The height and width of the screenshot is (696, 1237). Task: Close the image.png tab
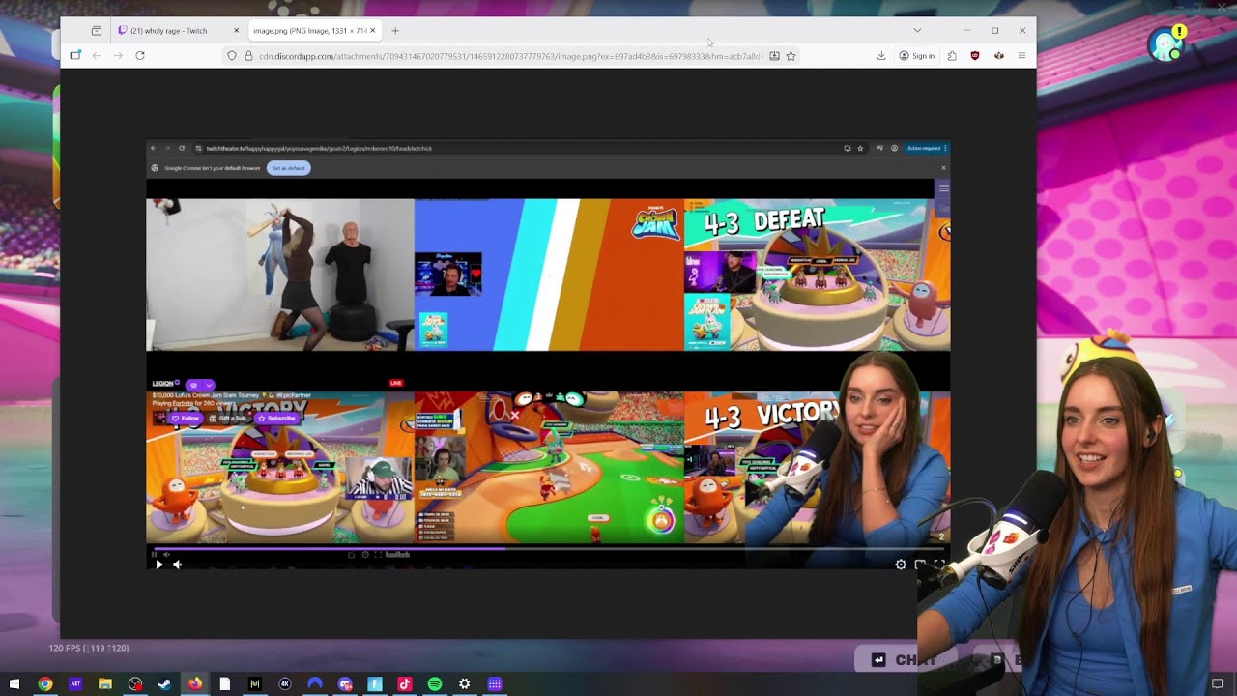pos(373,31)
